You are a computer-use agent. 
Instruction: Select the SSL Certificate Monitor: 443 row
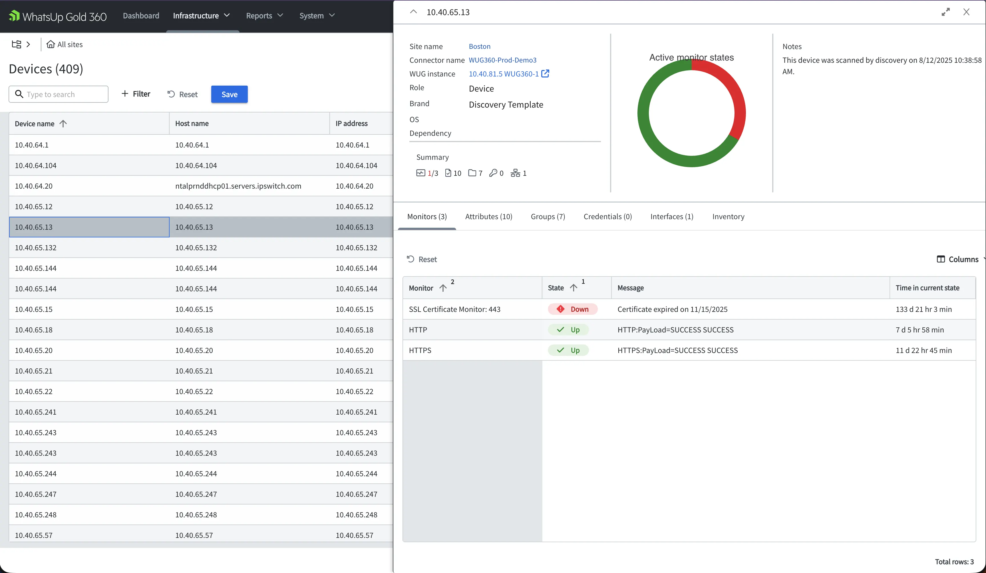pyautogui.click(x=689, y=309)
